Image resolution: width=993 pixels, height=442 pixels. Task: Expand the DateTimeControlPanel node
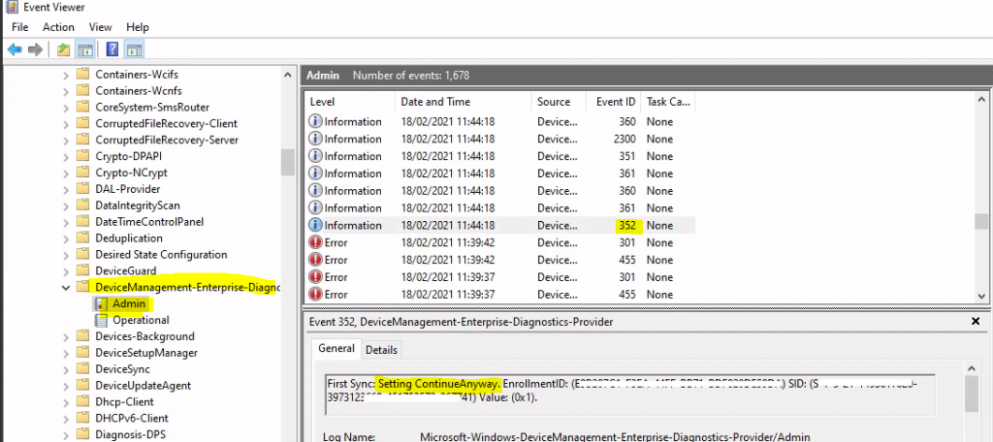point(66,222)
